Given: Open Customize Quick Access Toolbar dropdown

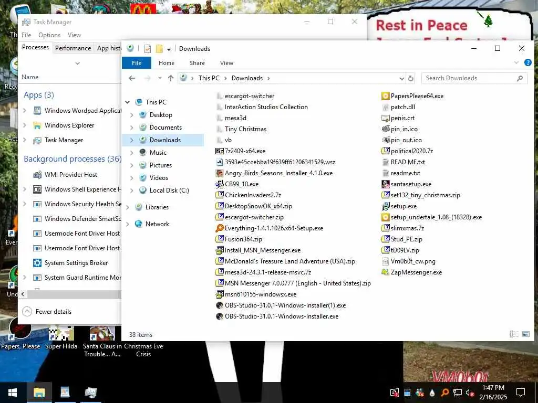Looking at the screenshot, I should [x=169, y=49].
